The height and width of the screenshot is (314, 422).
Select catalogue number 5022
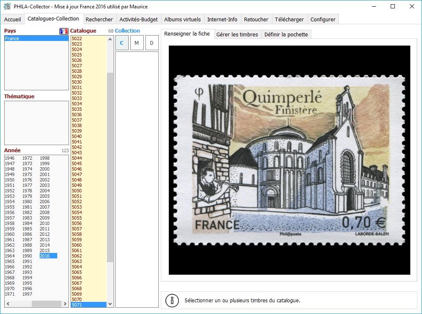[89, 38]
